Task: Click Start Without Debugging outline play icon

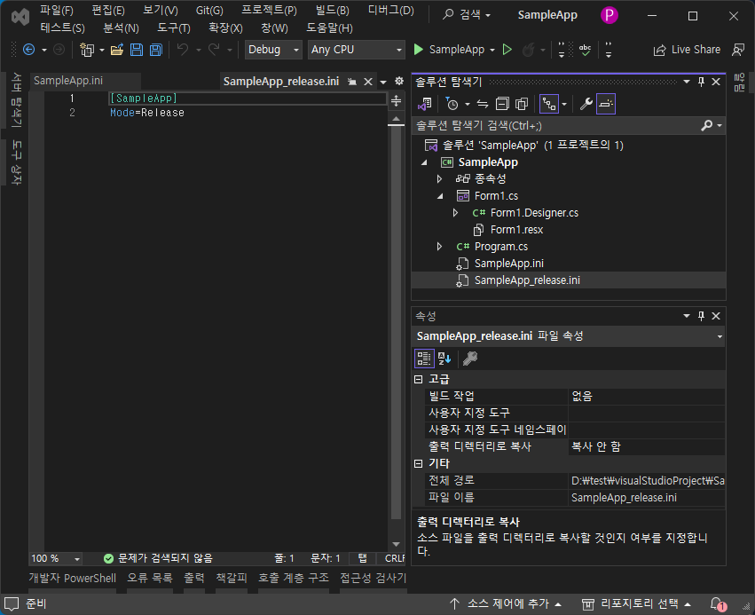Action: (507, 50)
